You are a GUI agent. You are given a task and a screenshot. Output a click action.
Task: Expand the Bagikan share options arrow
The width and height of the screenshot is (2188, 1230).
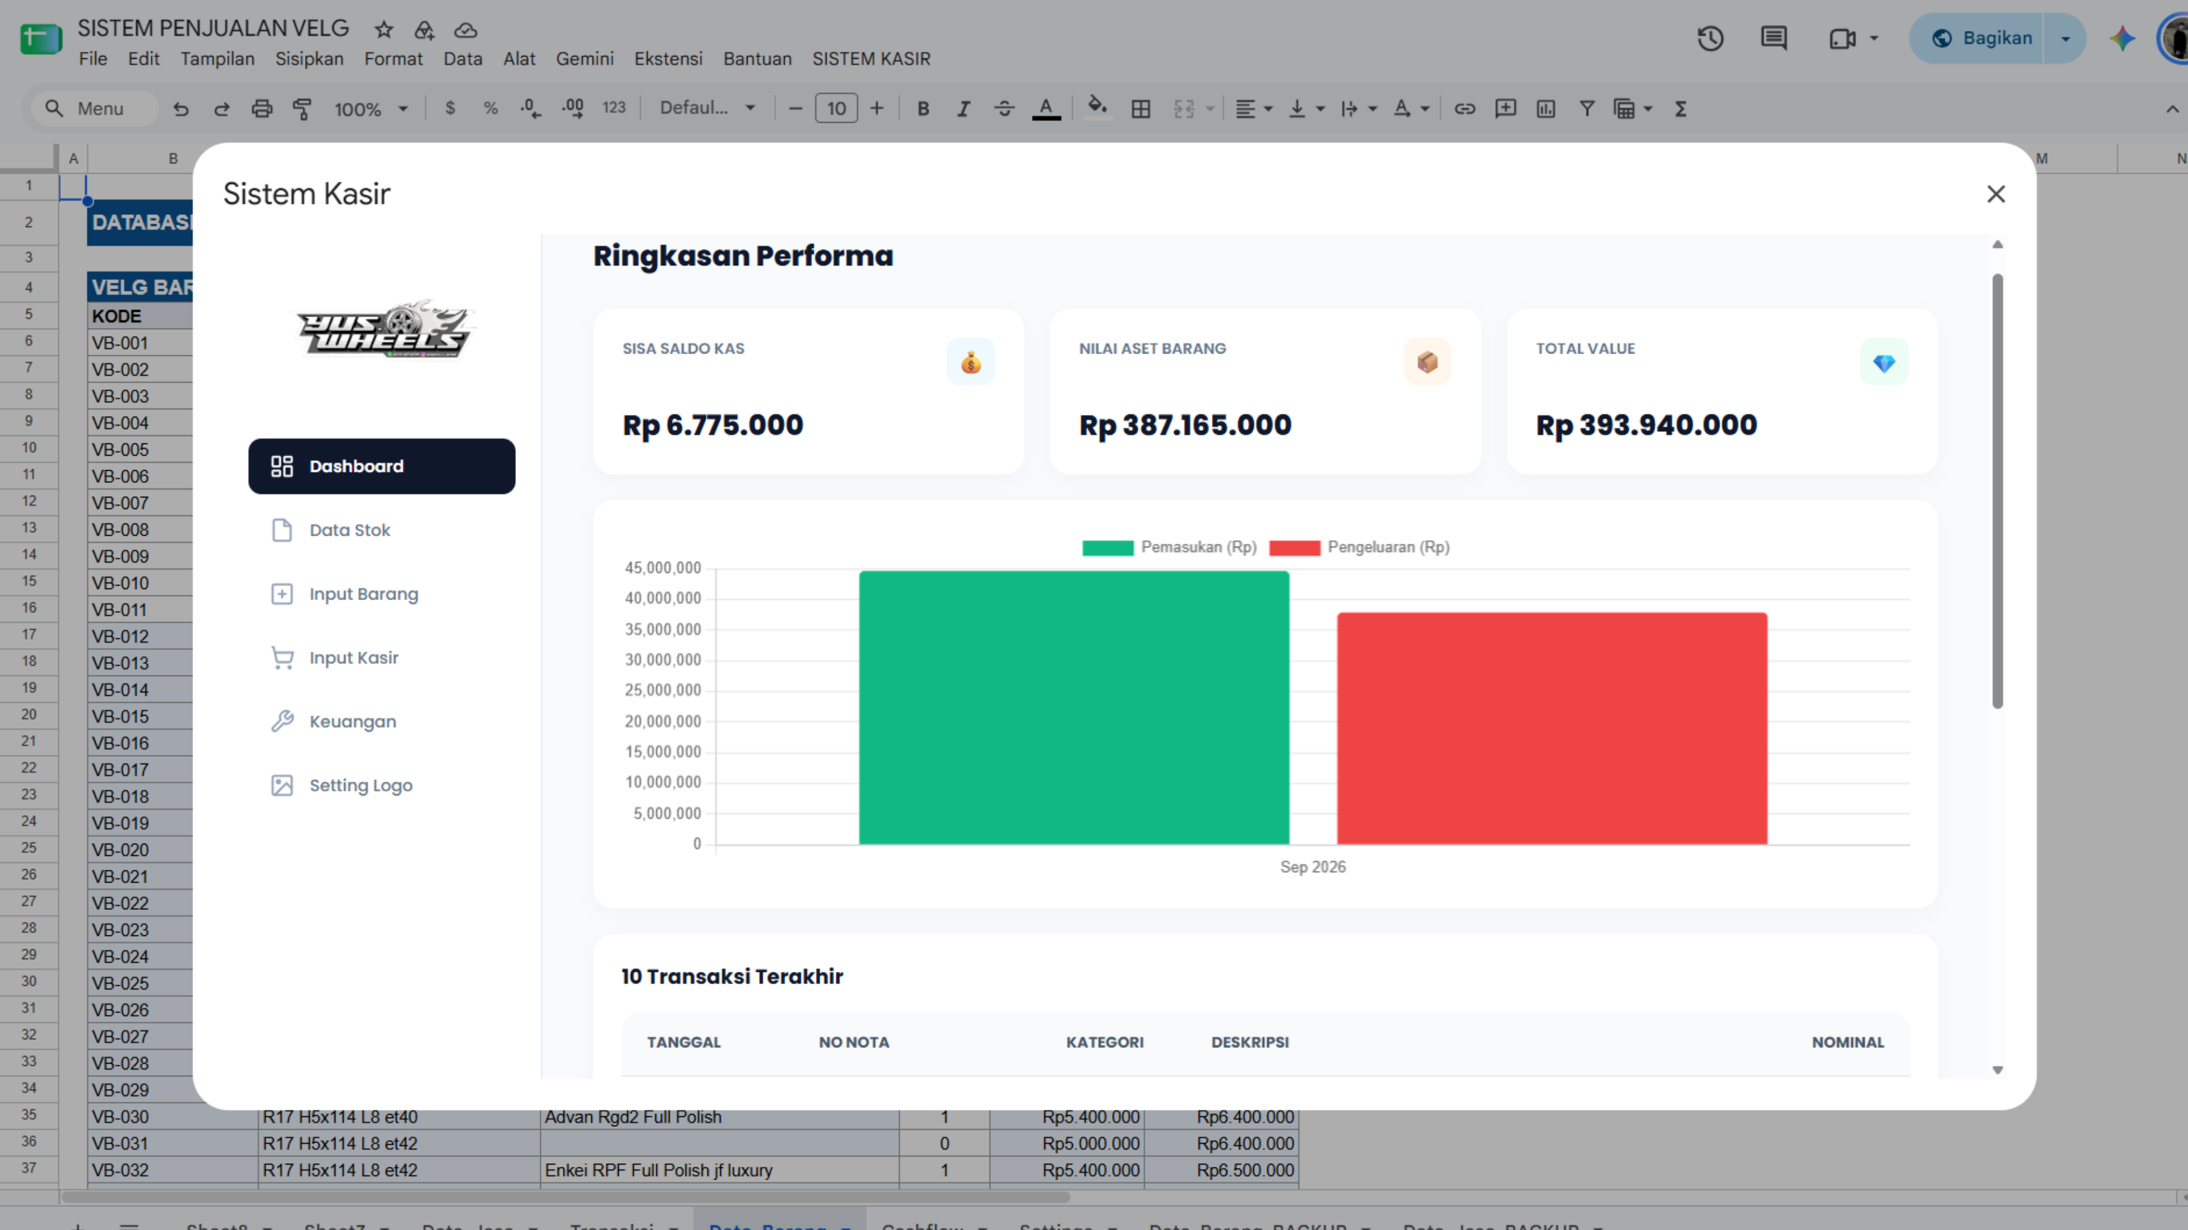coord(2066,38)
